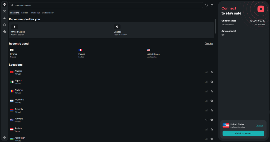Click the Change preferred location link
270x142 pixels.
click(x=259, y=125)
